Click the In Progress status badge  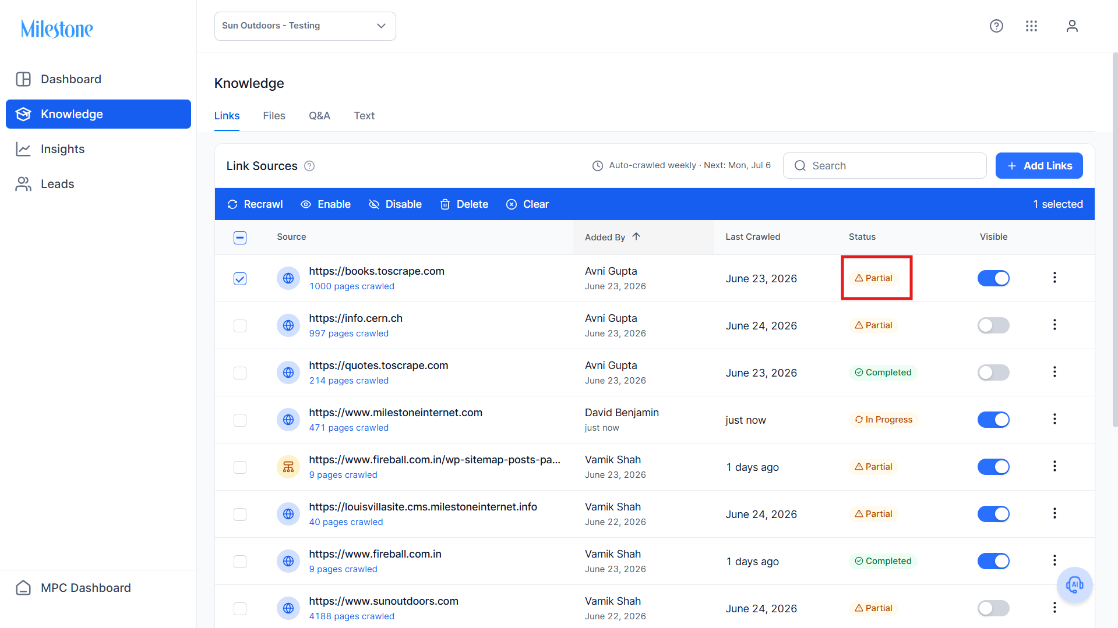coord(883,420)
